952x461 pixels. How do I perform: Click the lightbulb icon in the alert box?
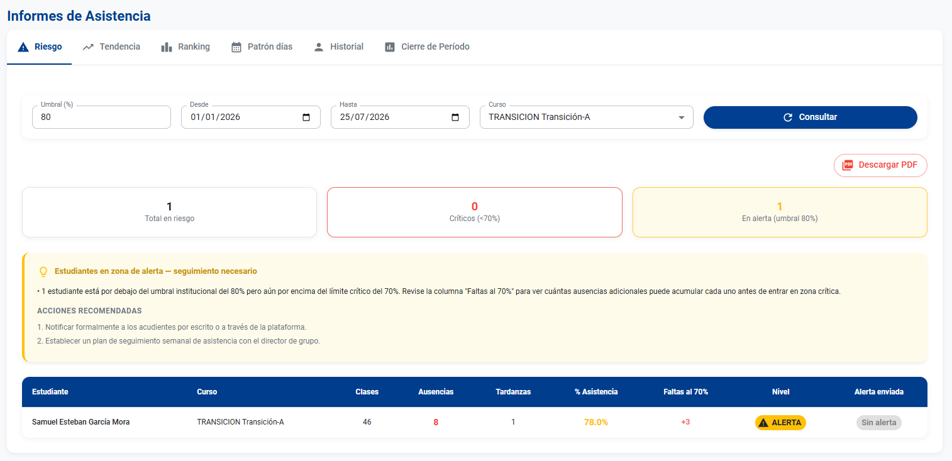pos(43,272)
